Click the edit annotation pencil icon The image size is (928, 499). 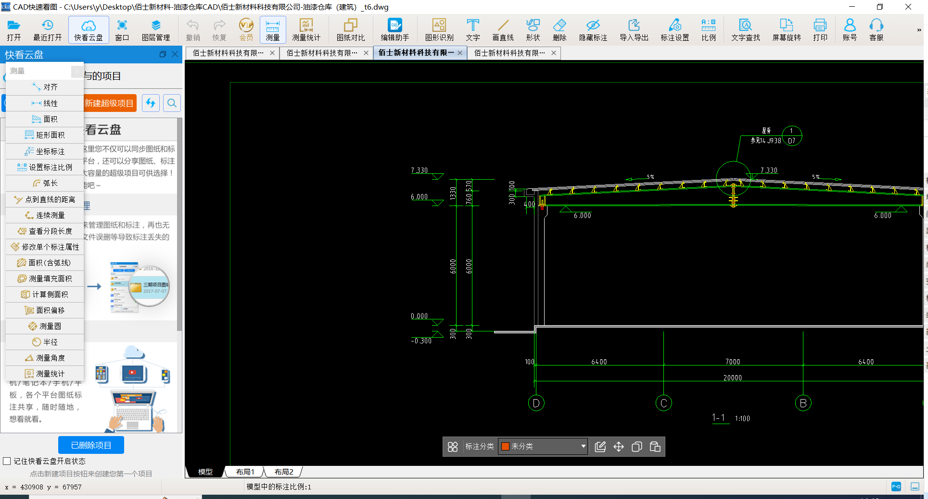[600, 447]
